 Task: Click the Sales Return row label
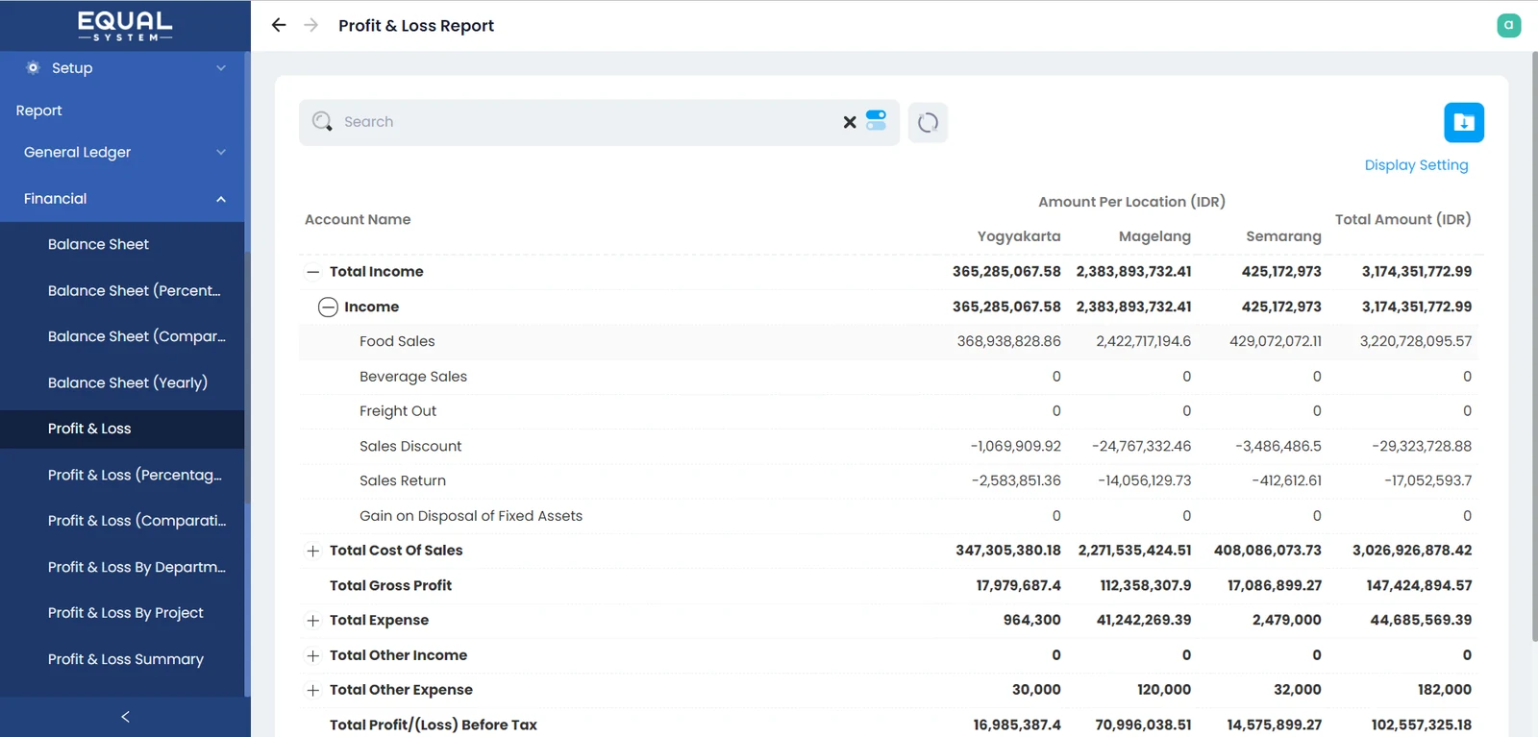pos(403,480)
